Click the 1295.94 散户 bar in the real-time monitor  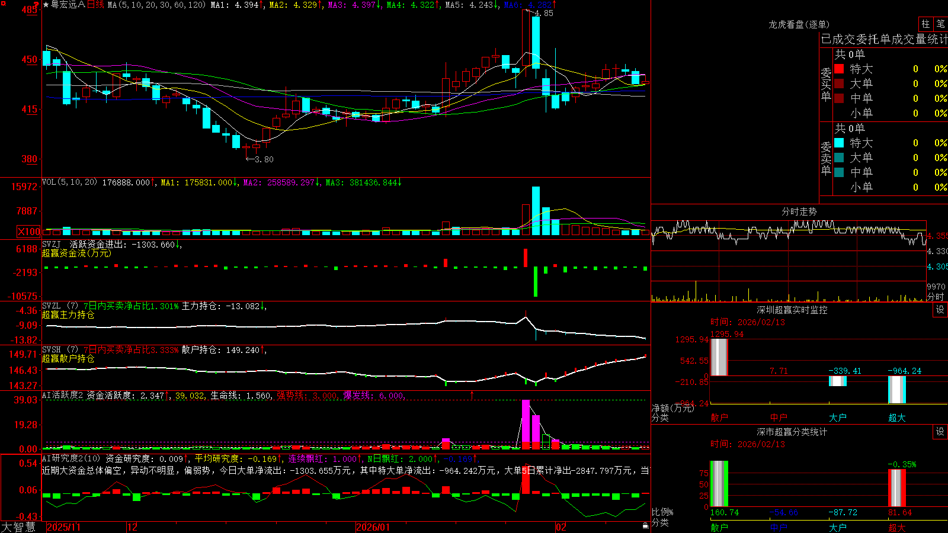[719, 357]
